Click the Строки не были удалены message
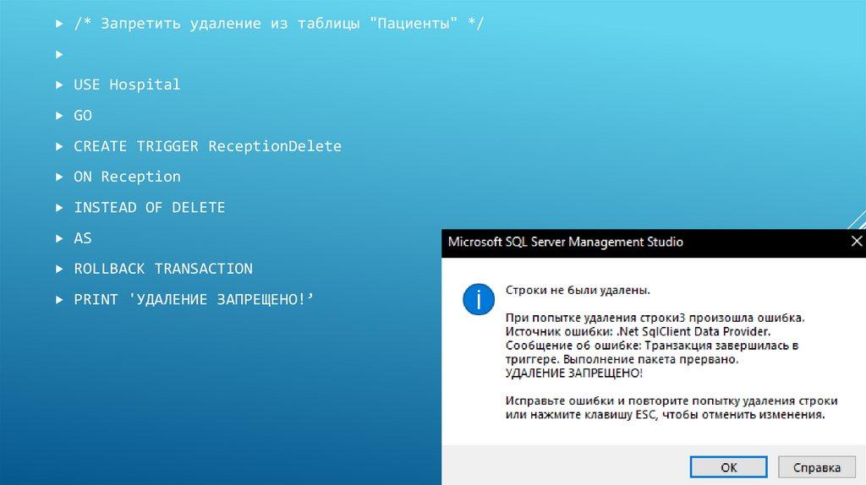Image resolution: width=866 pixels, height=485 pixels. click(578, 291)
